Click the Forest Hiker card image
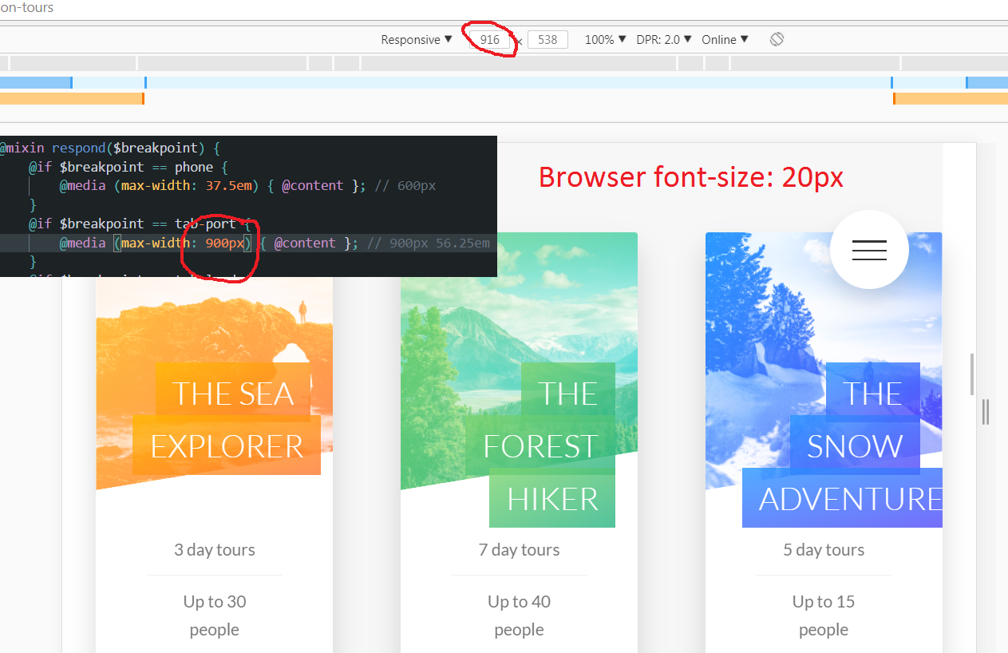The width and height of the screenshot is (1008, 653). pyautogui.click(x=519, y=361)
